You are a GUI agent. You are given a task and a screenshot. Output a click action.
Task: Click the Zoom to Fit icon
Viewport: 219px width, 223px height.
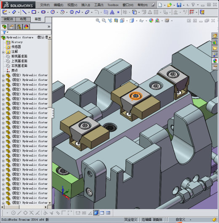(x=98, y=21)
